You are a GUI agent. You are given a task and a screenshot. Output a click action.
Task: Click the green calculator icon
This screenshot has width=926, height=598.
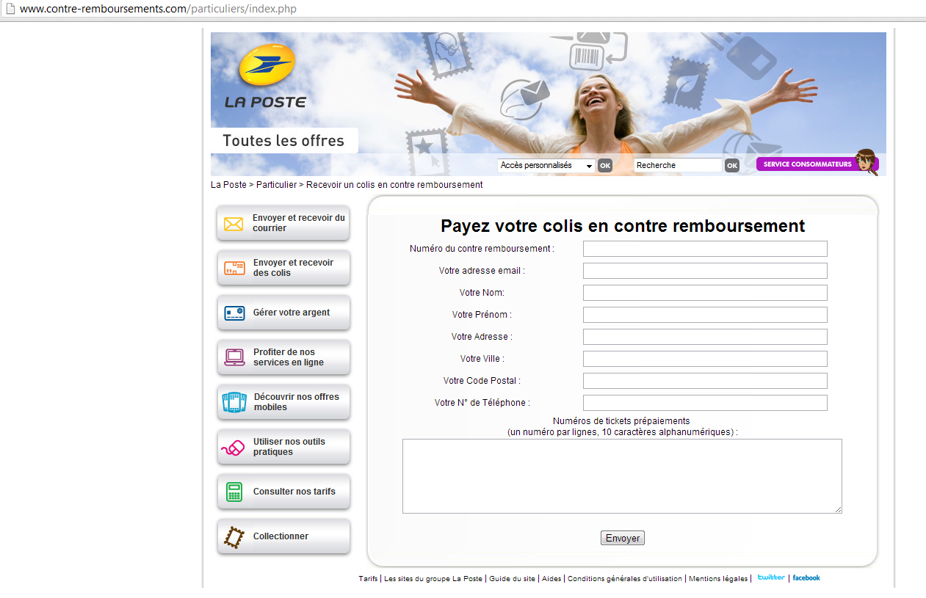234,492
